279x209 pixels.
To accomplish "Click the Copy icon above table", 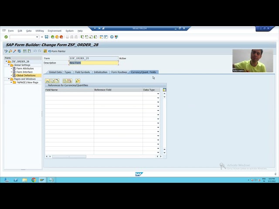I will tap(52, 81).
